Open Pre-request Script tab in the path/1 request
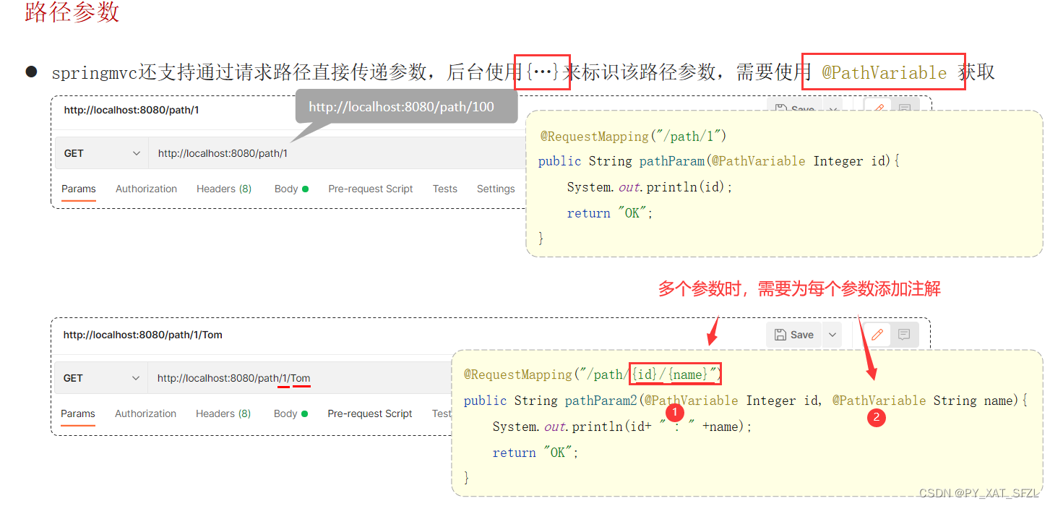 [x=370, y=189]
